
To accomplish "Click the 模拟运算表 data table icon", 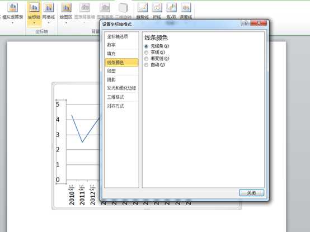I will (12, 7).
